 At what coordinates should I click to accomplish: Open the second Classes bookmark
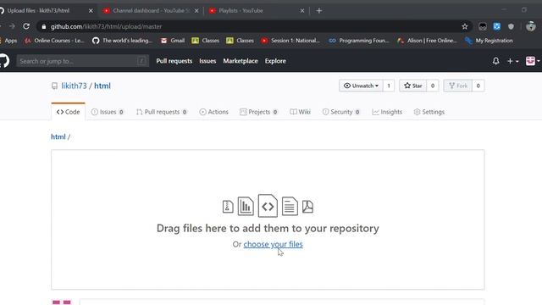coord(240,41)
